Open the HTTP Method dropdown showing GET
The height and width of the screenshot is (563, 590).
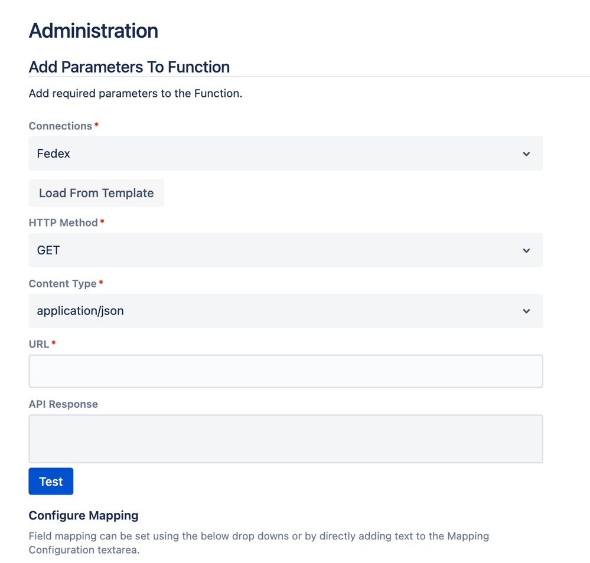tap(286, 250)
